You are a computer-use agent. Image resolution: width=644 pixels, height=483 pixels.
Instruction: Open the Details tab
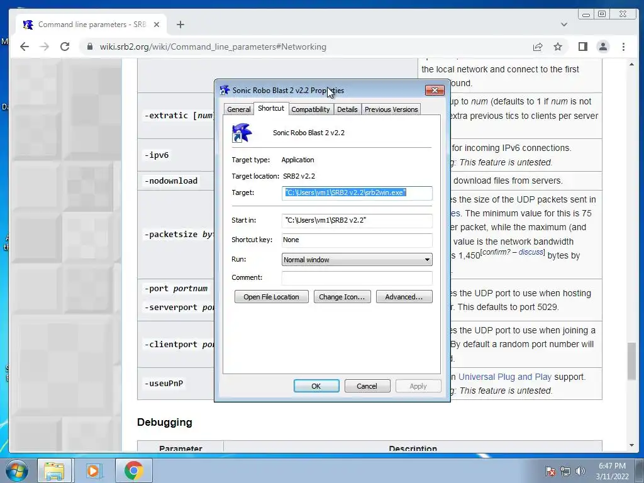(x=347, y=109)
